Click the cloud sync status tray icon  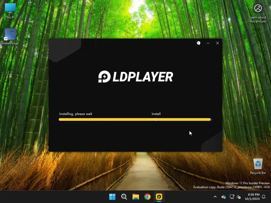(x=223, y=197)
